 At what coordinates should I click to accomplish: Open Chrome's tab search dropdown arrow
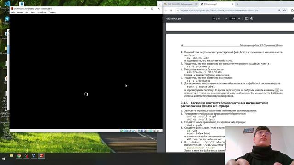click(160, 4)
